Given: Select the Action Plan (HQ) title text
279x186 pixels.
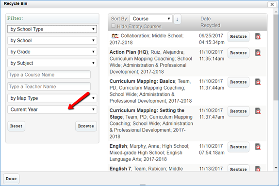Looking at the screenshot, I should pos(129,52).
